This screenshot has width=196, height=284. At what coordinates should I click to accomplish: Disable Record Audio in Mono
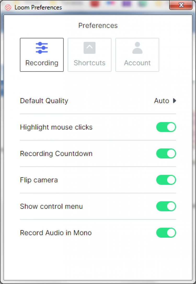coord(166,233)
